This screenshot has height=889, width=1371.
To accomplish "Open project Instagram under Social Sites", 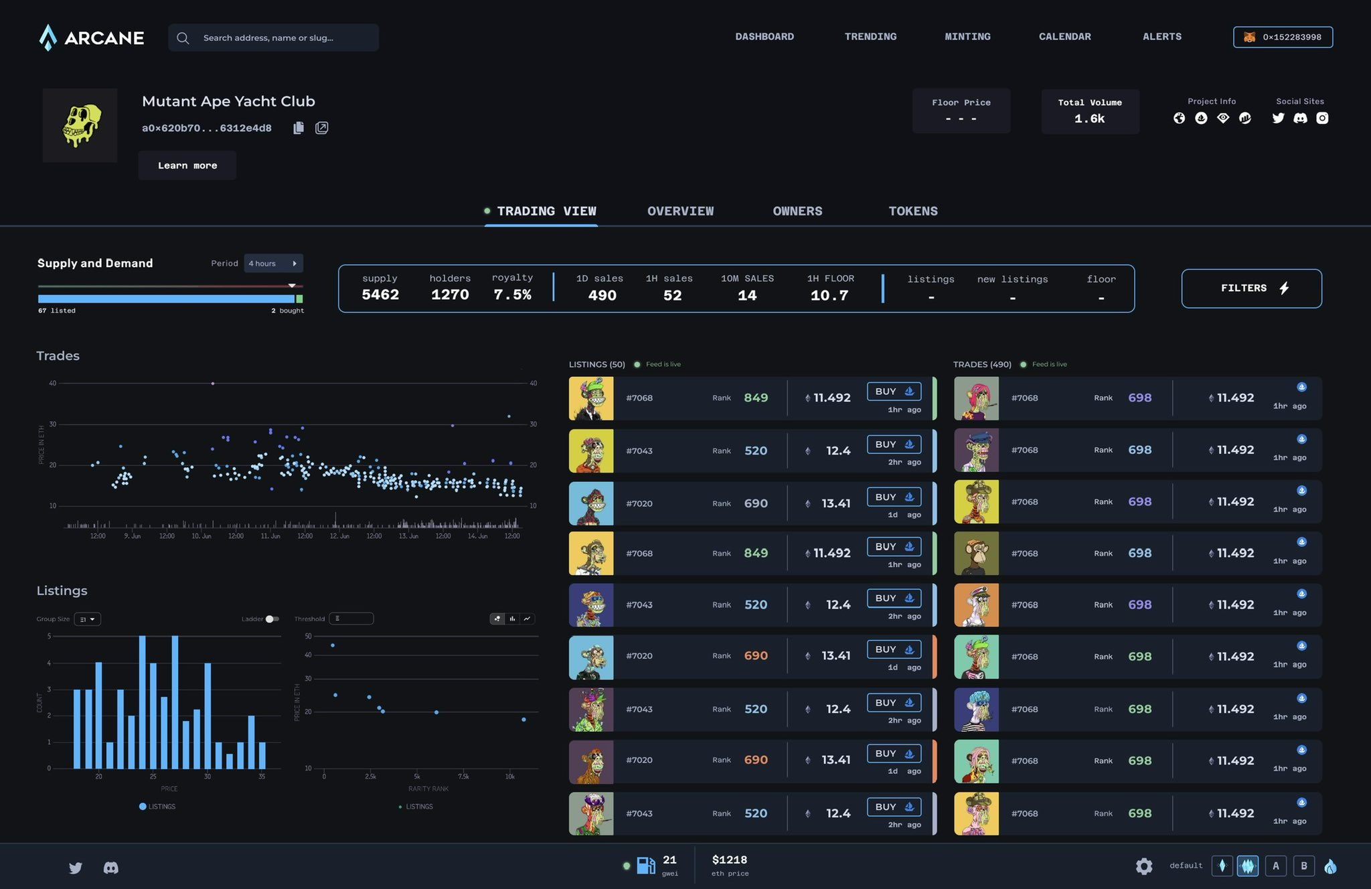I will tap(1322, 118).
